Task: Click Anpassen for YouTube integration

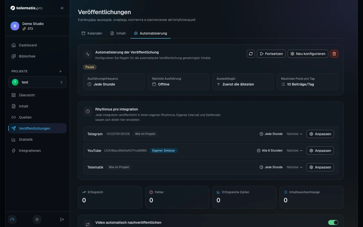Action: [320, 151]
